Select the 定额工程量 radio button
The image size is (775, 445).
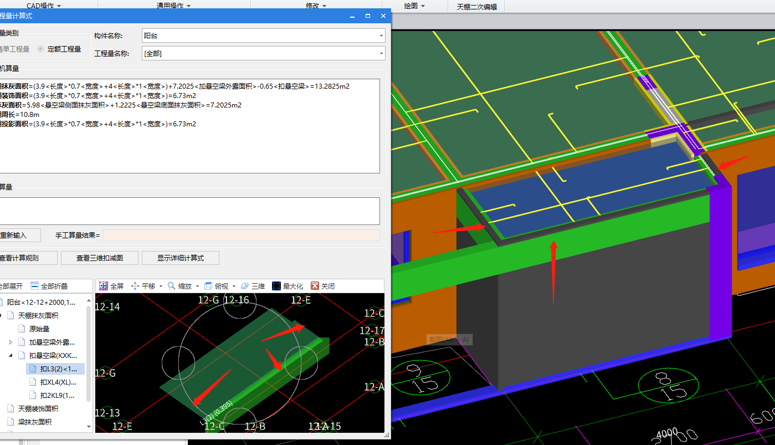[40, 49]
